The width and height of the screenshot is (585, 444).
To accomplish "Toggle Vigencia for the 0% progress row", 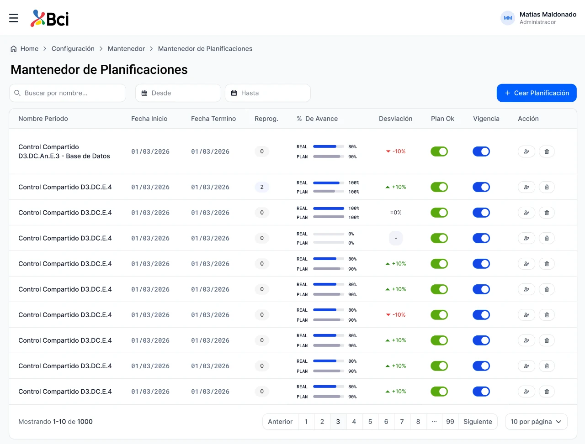I will tap(481, 238).
